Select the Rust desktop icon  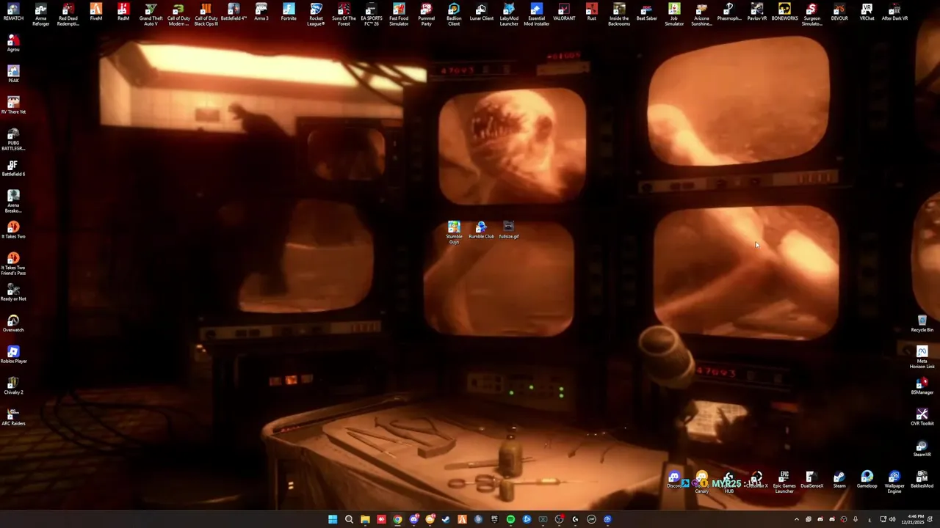[591, 11]
